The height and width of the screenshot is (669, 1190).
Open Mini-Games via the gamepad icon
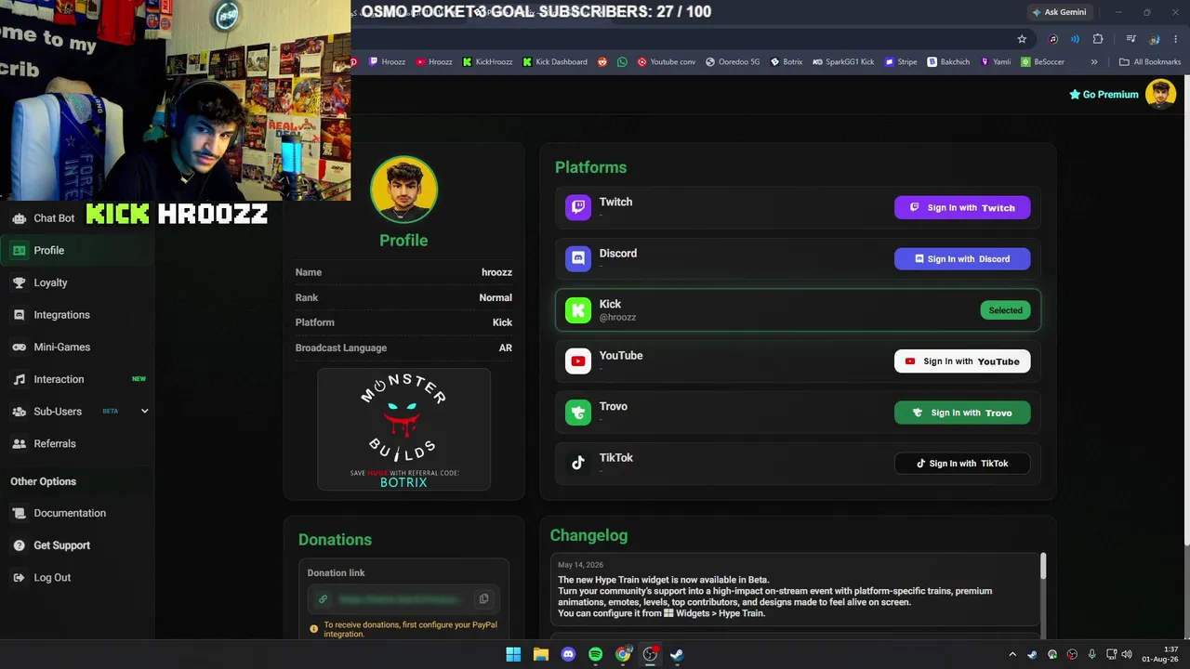coord(19,347)
